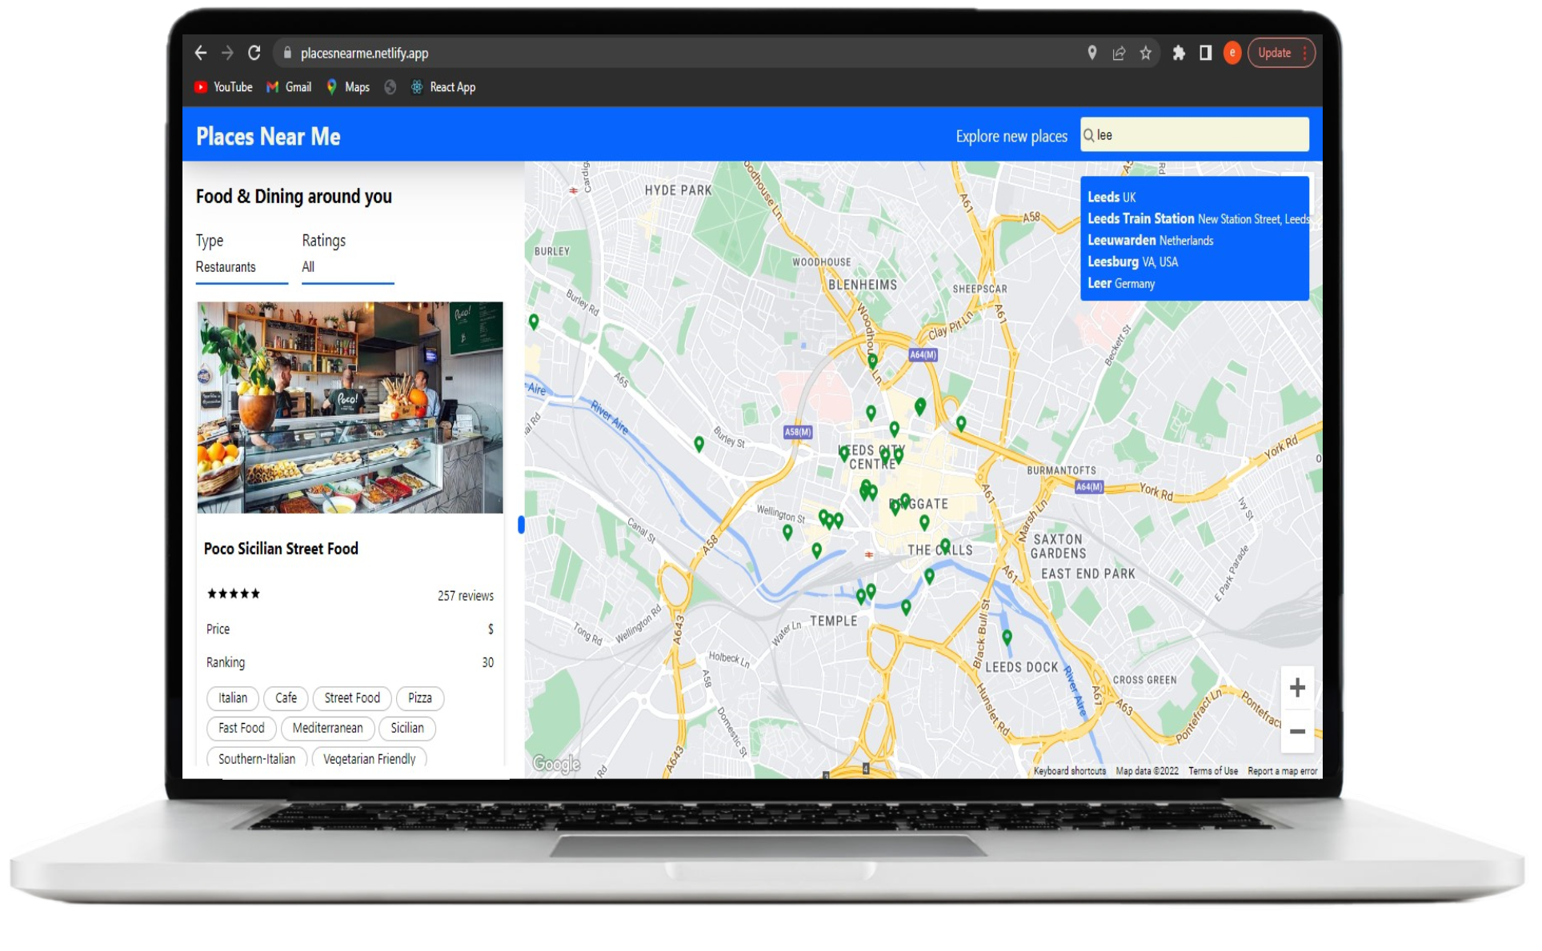This screenshot has width=1542, height=951.
Task: Open browser extensions puzzle icon
Action: click(x=1179, y=53)
